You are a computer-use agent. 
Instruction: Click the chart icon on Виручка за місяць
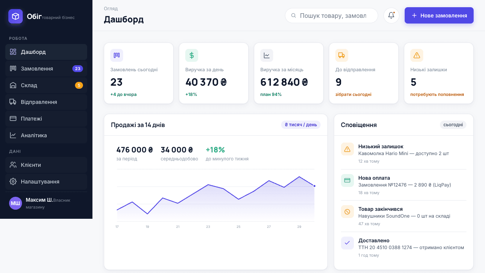267,55
